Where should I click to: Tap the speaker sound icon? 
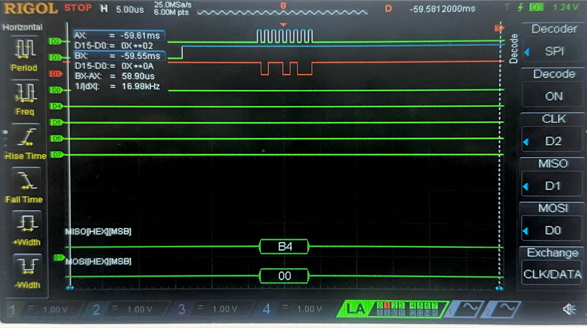tap(569, 310)
